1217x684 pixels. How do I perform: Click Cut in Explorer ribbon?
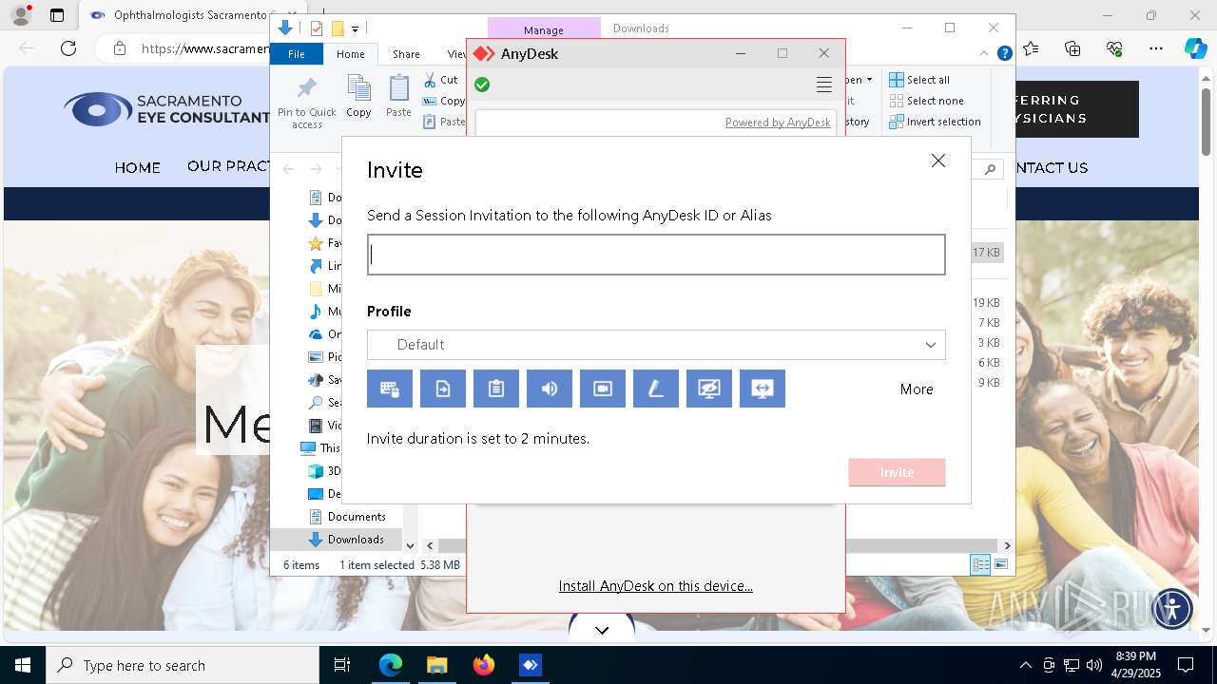point(440,80)
